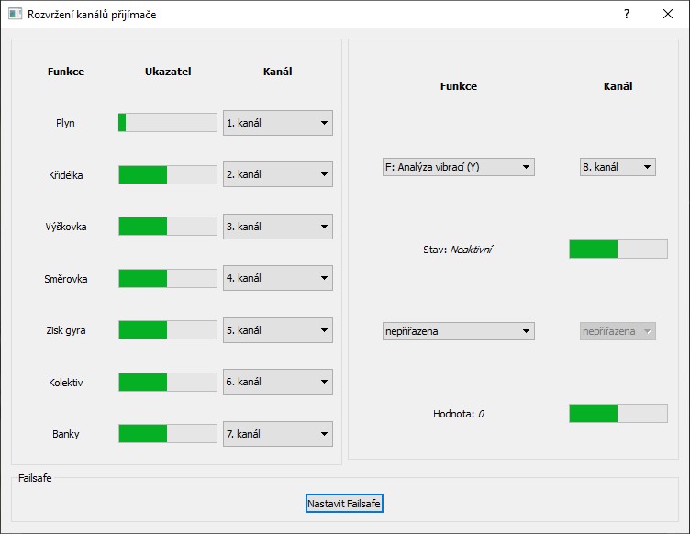This screenshot has height=534, width=690.
Task: Open the Směrovka 4. kanál dropdown
Action: click(x=277, y=278)
